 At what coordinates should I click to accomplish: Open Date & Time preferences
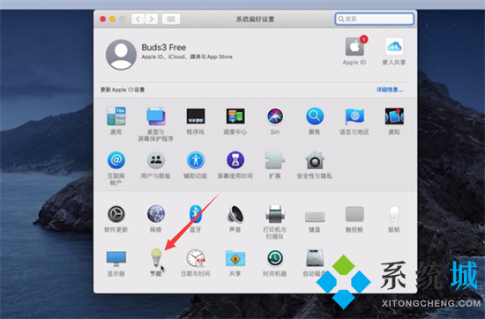tap(196, 258)
